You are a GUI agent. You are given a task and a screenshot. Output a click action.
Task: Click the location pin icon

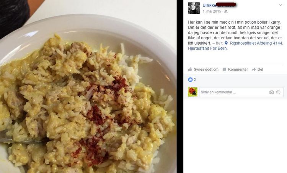226,43
